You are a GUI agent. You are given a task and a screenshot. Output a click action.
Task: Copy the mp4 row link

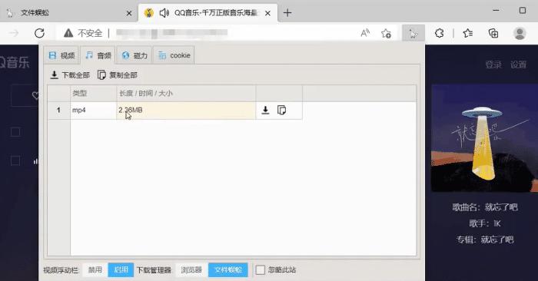[281, 110]
